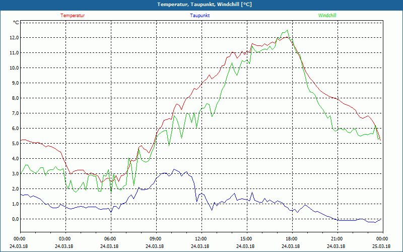Click the '4,0' y-axis value
Screen dimensions: 403x252
coord(16,159)
